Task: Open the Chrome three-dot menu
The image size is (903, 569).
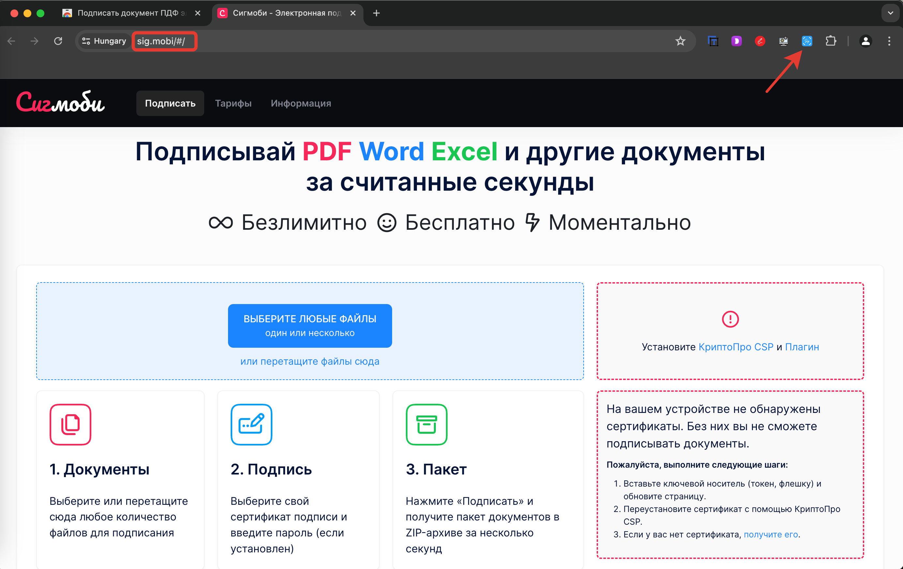Action: 889,41
